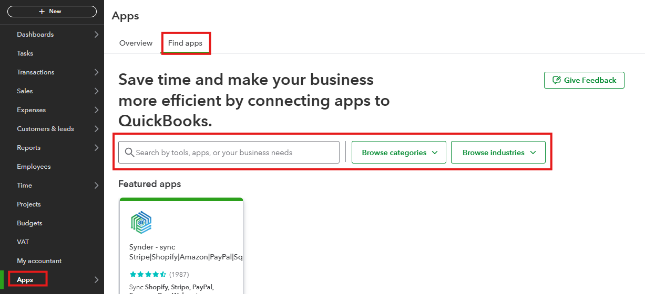This screenshot has height=294, width=645.
Task: Open Transactions menu item
Action: click(36, 72)
